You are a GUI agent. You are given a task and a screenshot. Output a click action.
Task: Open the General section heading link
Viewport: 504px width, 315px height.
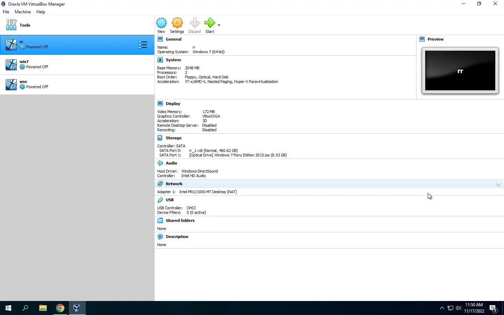tap(174, 39)
